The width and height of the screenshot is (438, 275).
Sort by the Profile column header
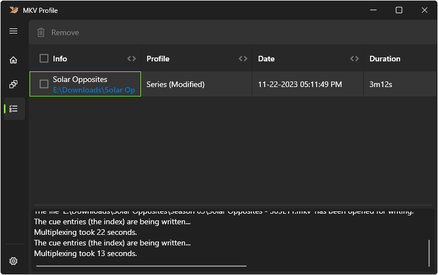coord(158,59)
